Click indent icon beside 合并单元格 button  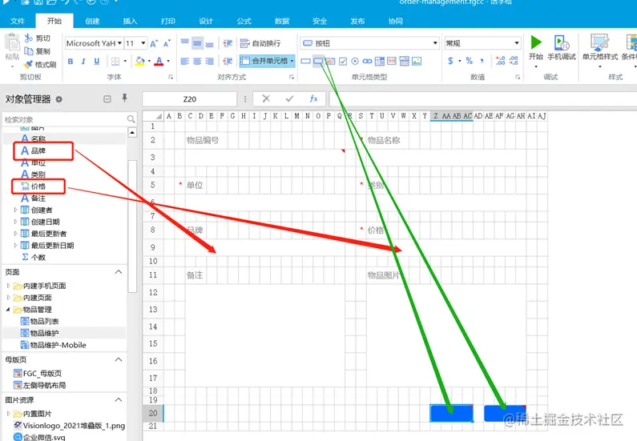(x=228, y=62)
